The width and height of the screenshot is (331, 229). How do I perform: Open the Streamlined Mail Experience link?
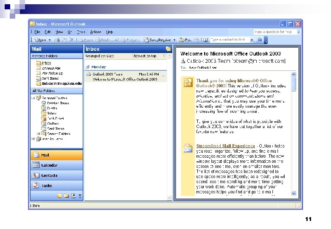pos(226,146)
